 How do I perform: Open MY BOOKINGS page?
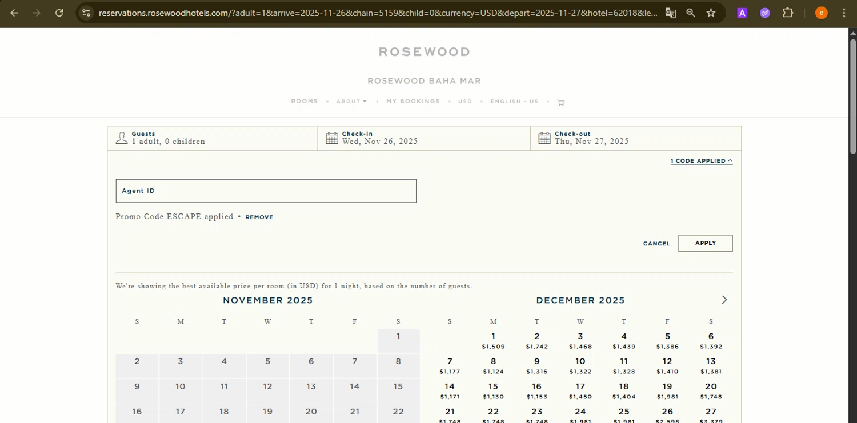(x=413, y=102)
